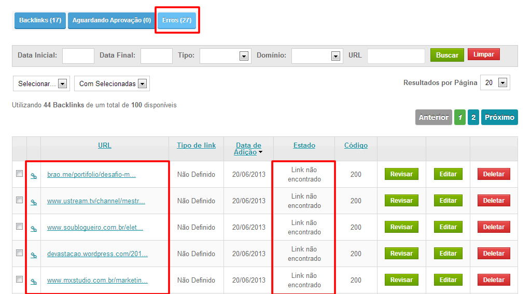Click Deletar for the brao.me row

[493, 174]
